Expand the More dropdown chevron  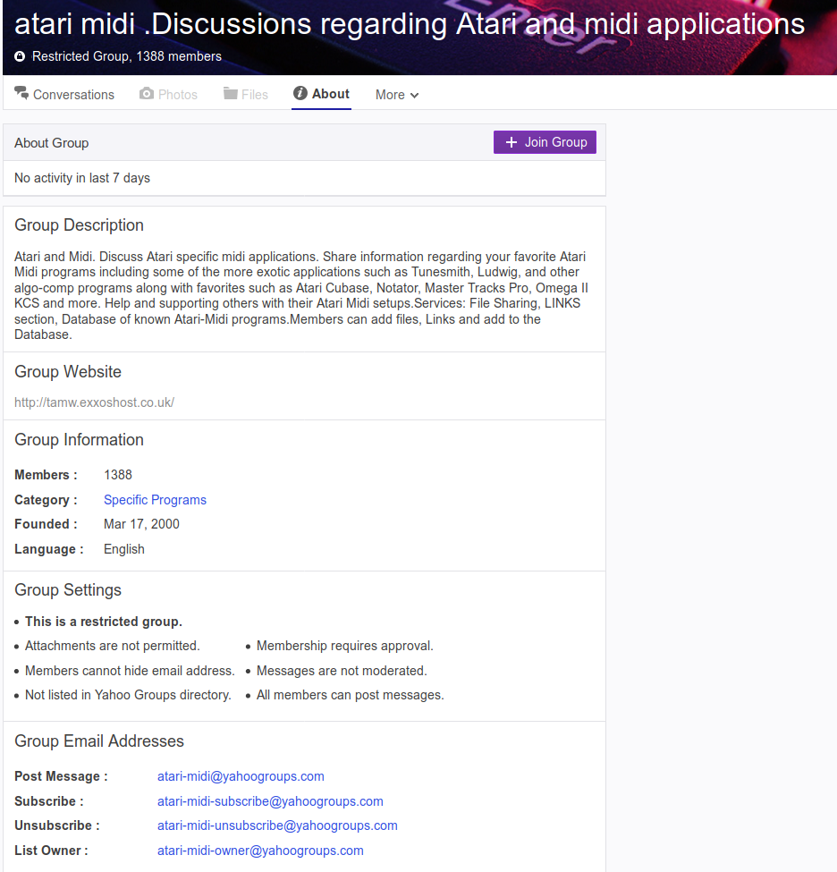coord(414,95)
